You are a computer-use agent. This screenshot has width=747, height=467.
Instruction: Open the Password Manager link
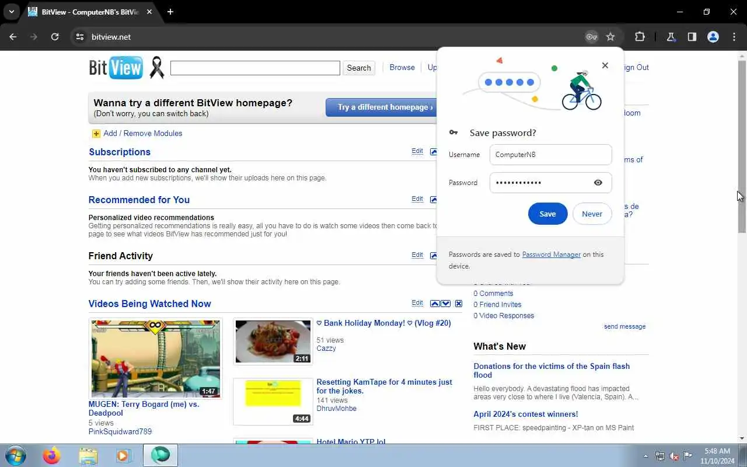pyautogui.click(x=551, y=255)
